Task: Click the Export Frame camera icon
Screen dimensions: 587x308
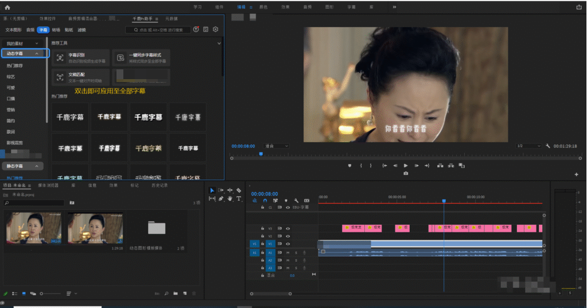Action: 406,173
